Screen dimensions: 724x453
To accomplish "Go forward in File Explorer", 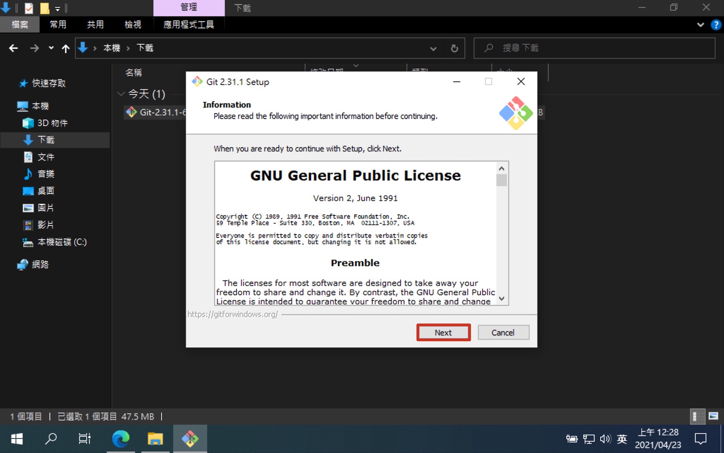I will point(34,48).
